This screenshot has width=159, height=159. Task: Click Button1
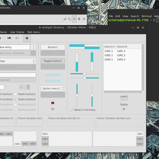pos(53,47)
